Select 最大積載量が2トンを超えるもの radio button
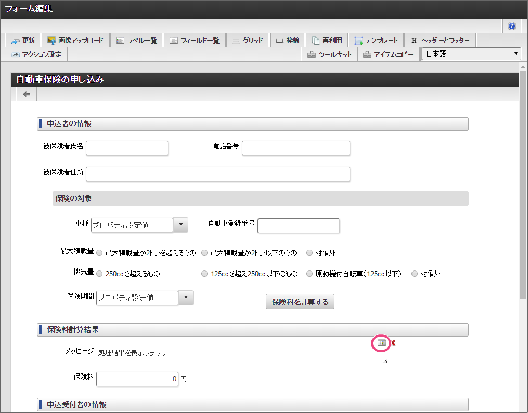This screenshot has height=413, width=528. click(99, 253)
